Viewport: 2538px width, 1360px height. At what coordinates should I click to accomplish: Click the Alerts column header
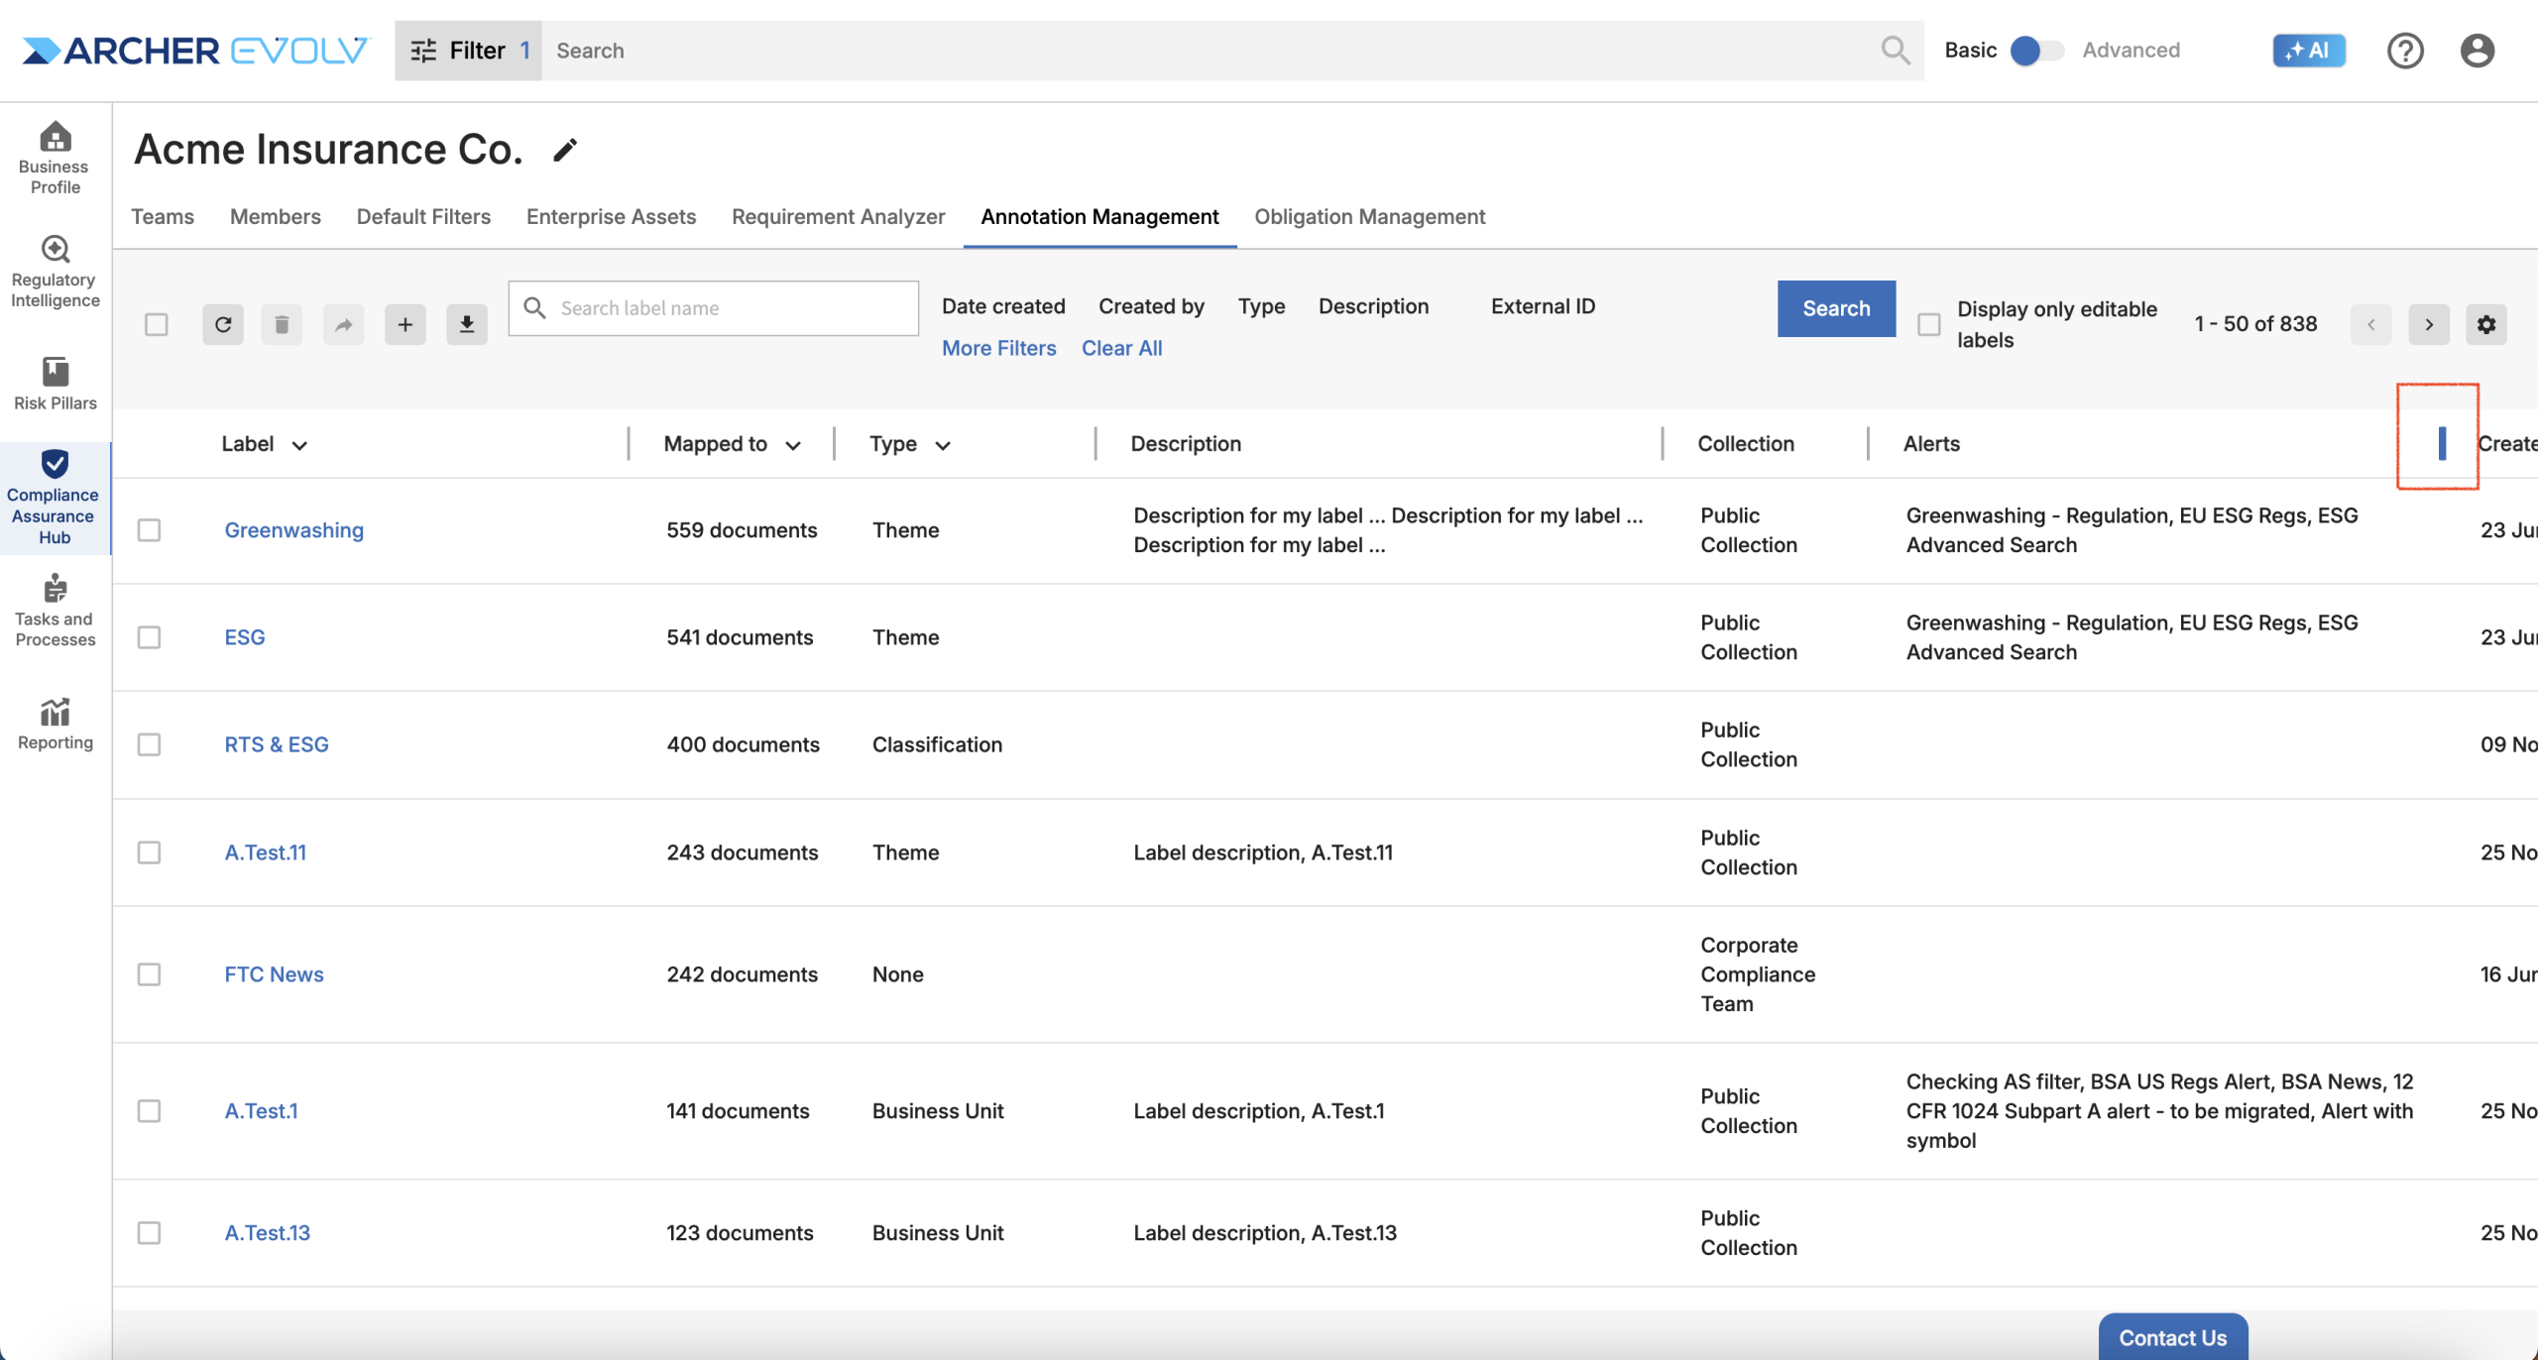click(x=1931, y=444)
